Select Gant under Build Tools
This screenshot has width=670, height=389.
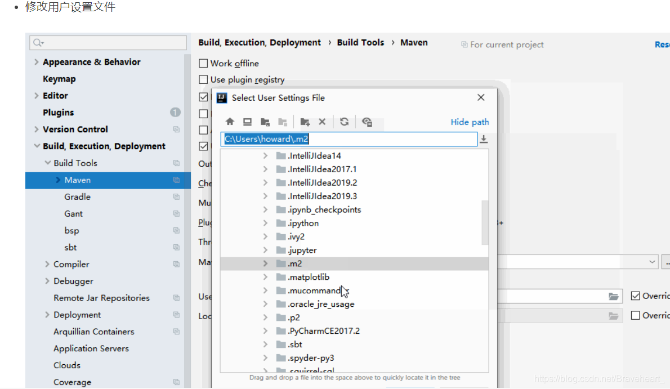click(x=74, y=214)
